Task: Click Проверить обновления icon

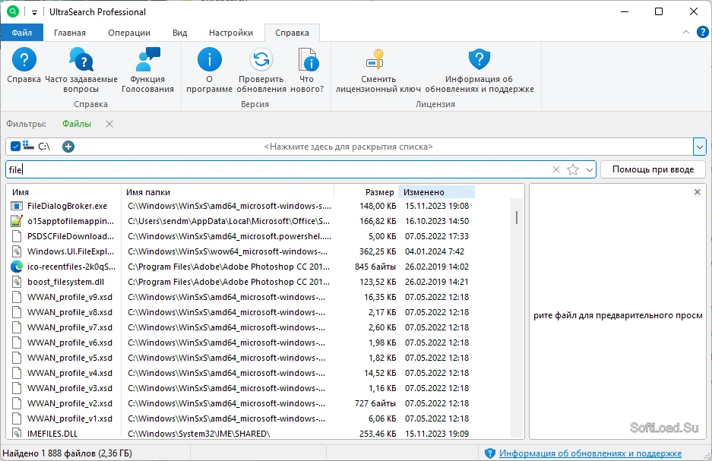Action: point(261,59)
